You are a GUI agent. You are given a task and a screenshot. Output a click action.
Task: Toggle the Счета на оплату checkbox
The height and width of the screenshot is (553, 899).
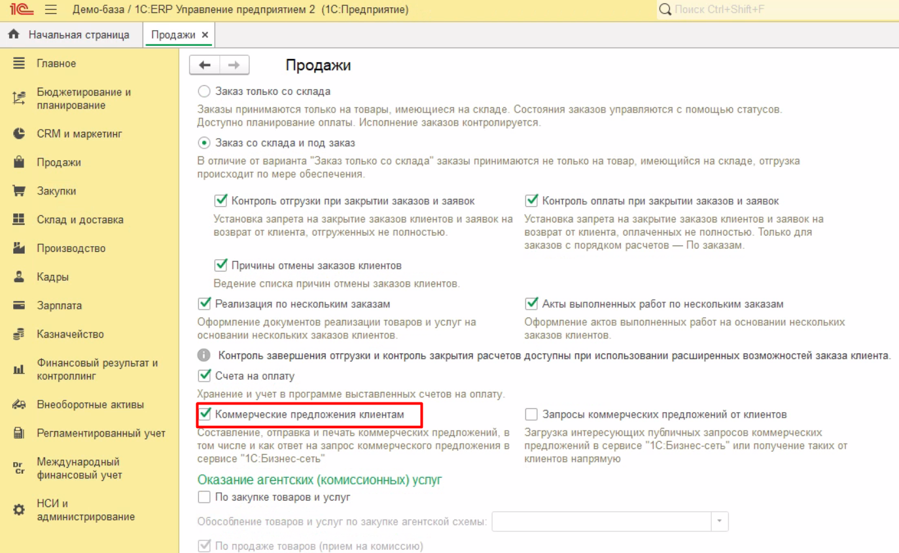(205, 376)
